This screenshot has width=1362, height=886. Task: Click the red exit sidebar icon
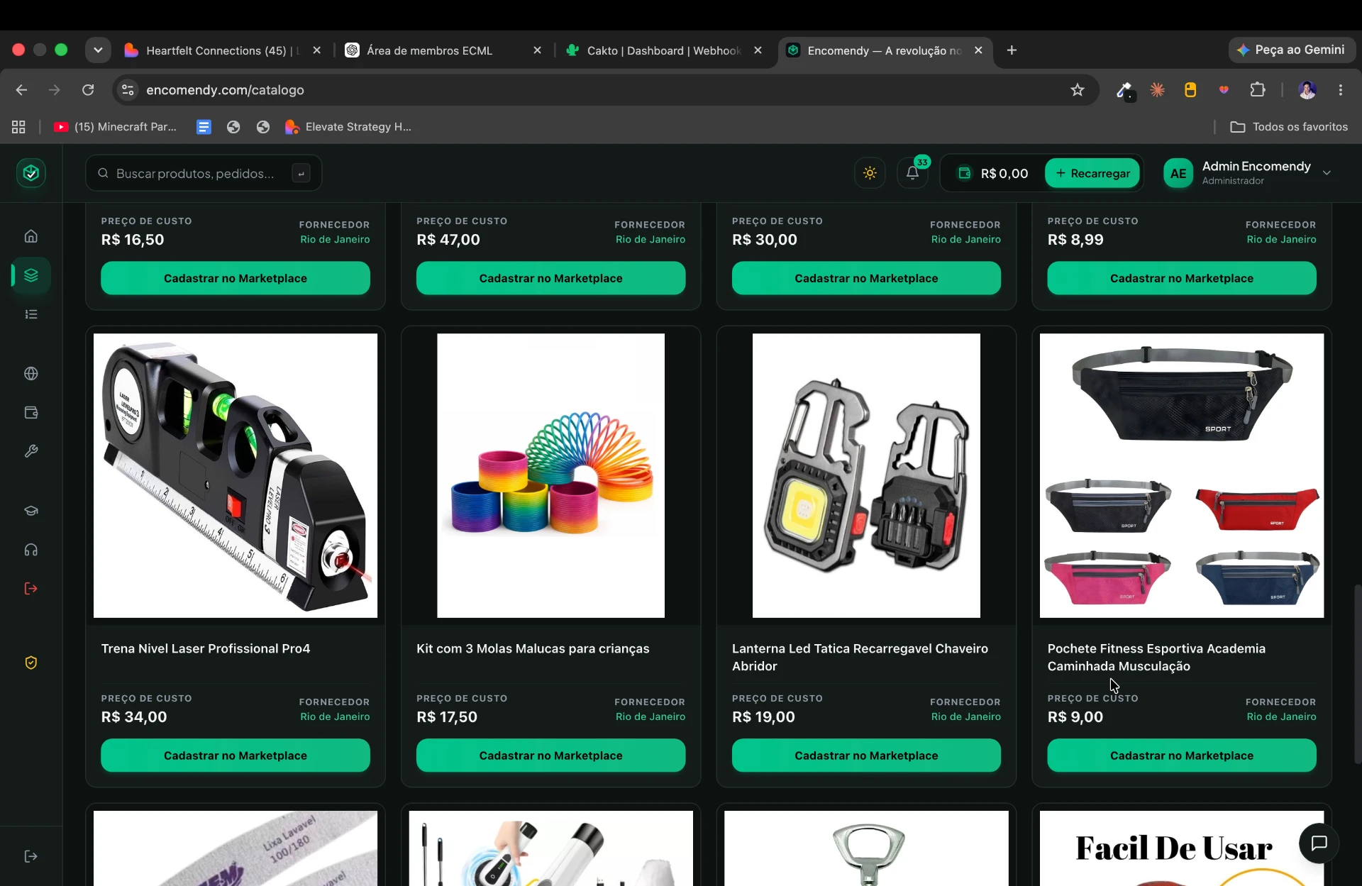click(31, 589)
